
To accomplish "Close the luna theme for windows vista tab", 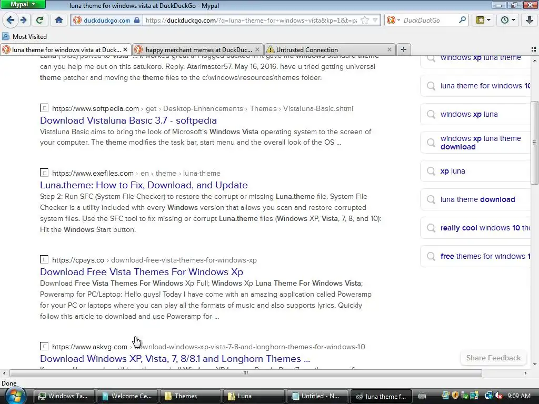I will [125, 49].
